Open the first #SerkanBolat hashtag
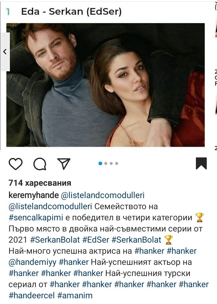Screen dimensions: 217x304 [55, 240]
